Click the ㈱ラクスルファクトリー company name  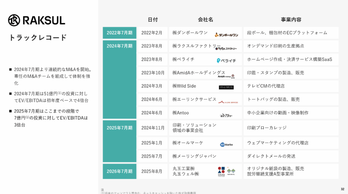pos(197,46)
